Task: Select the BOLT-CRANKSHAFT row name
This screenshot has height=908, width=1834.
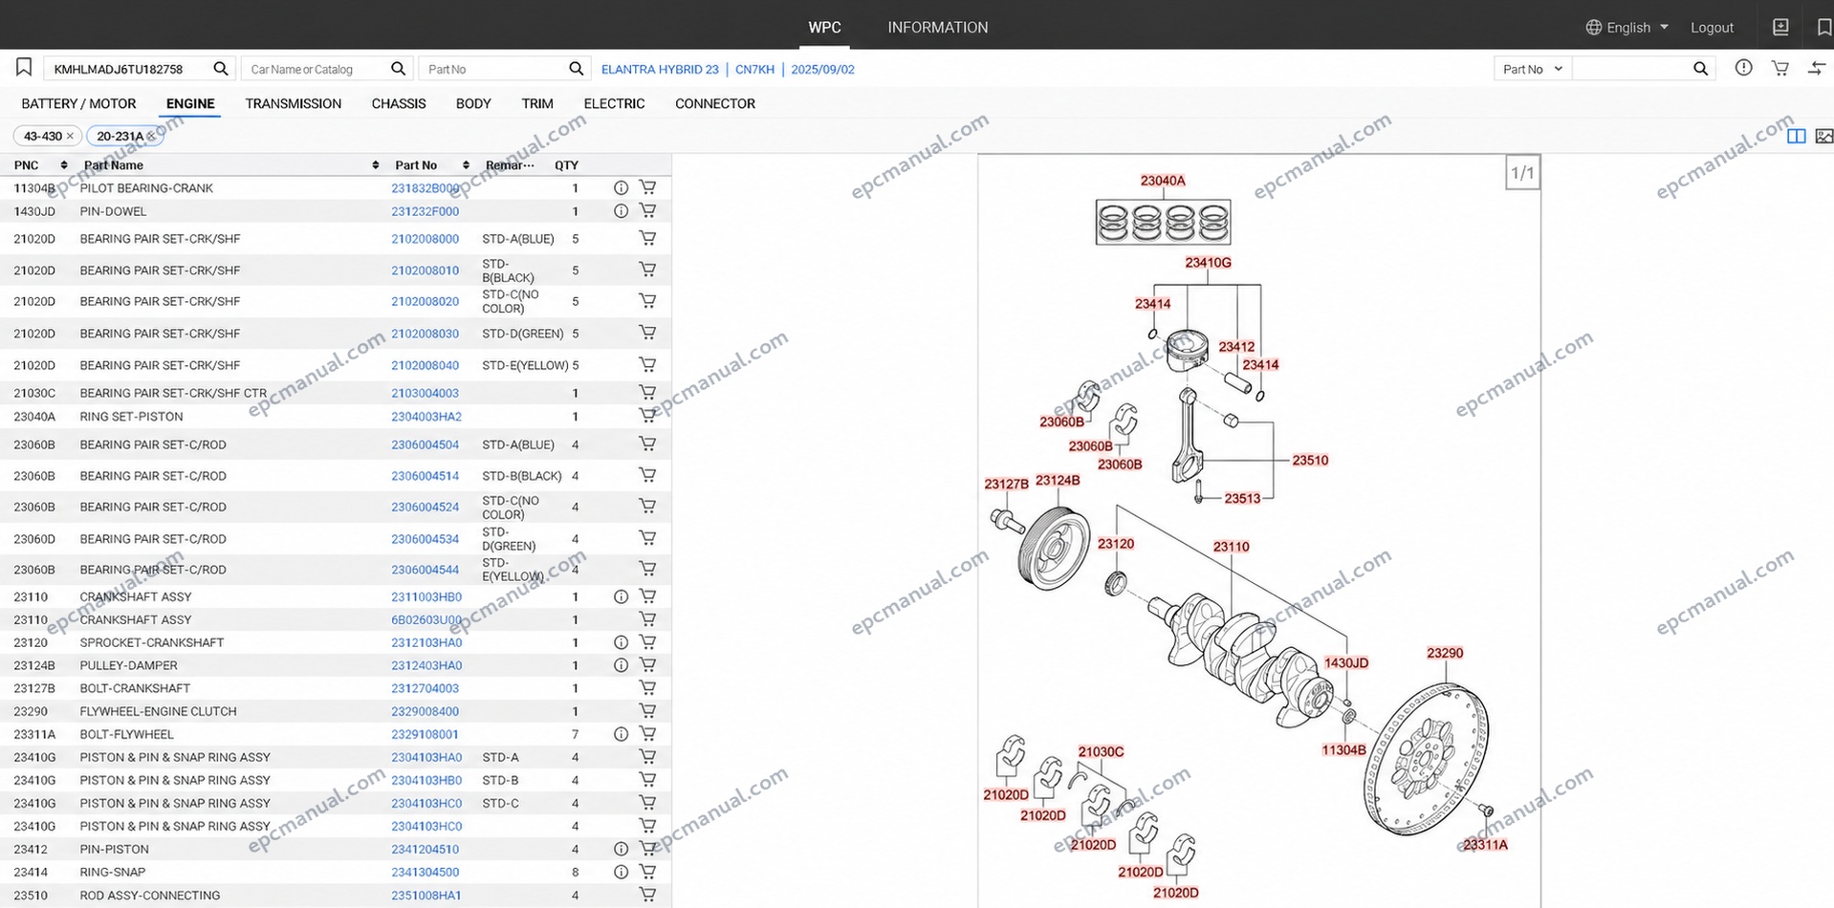Action: 135,688
